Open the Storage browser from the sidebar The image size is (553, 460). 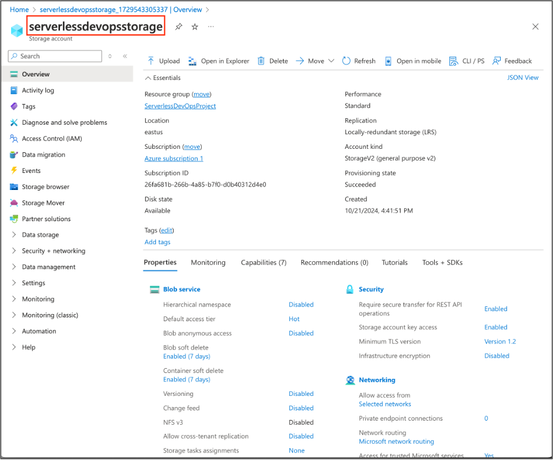click(45, 186)
